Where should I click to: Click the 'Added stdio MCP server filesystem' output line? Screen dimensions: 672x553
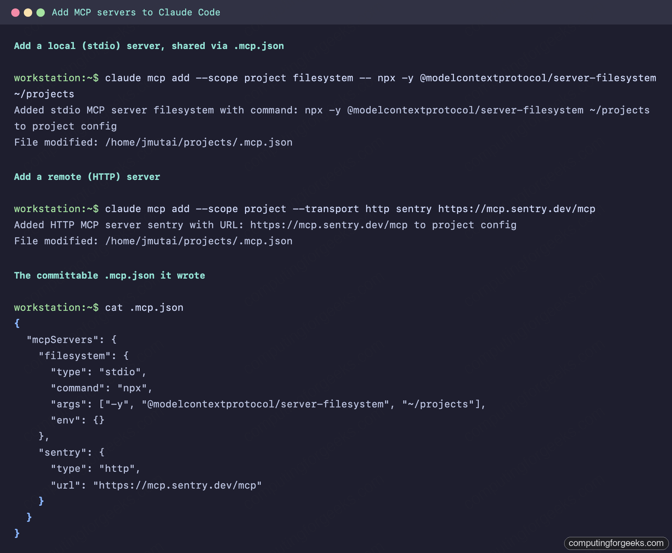pos(332,110)
